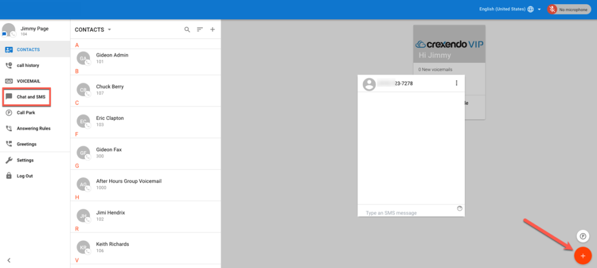Search contacts with magnifier icon

click(187, 30)
